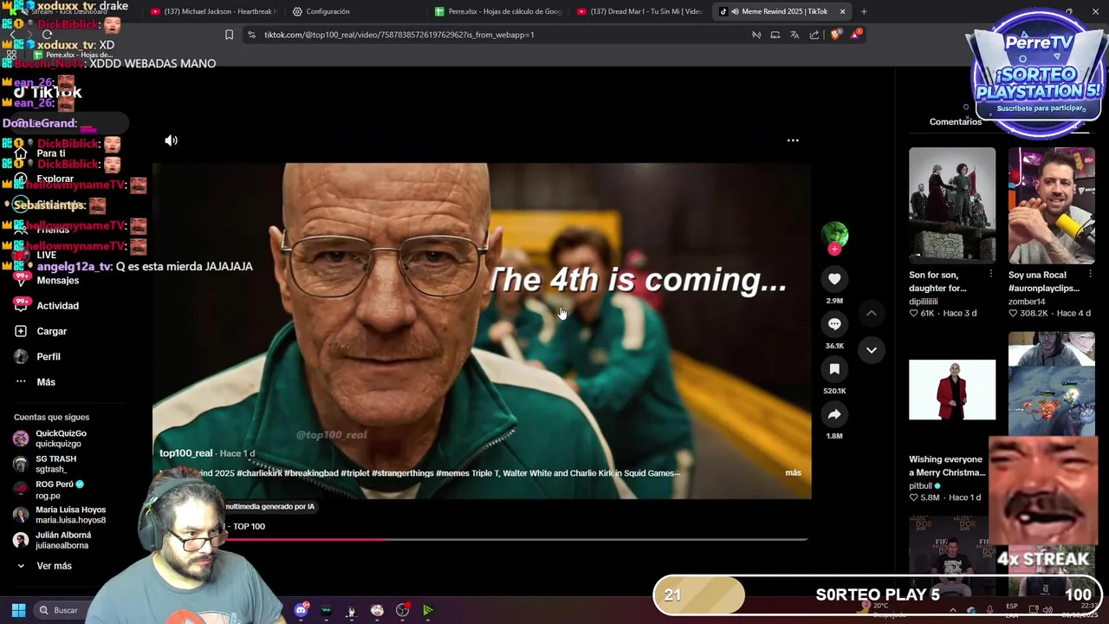Follow the creator with the red plus badge
This screenshot has width=1109, height=624.
(x=834, y=250)
